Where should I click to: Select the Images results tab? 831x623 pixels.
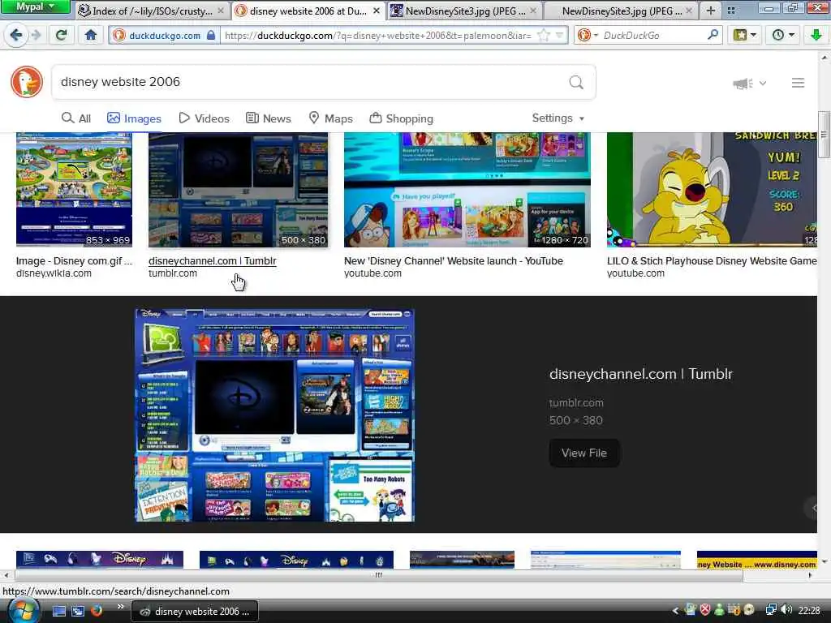134,118
